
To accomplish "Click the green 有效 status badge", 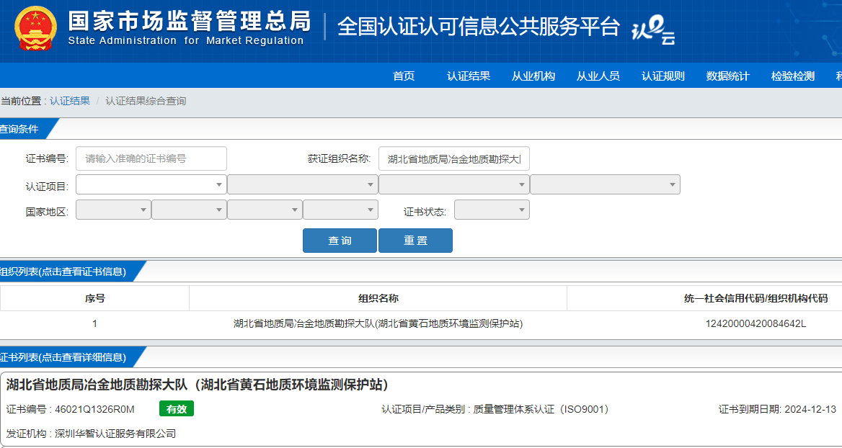I will [177, 409].
